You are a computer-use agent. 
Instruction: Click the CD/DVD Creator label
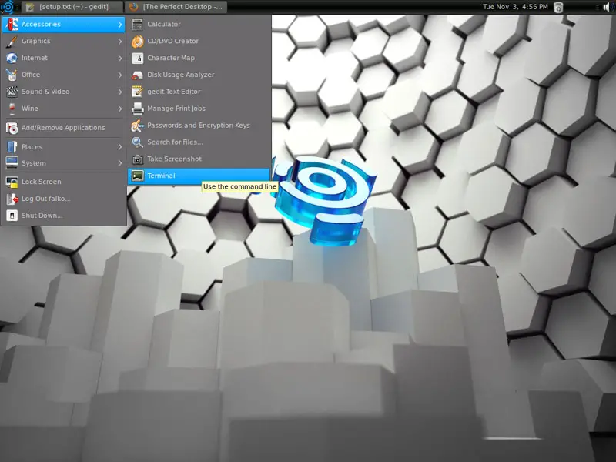(x=172, y=42)
